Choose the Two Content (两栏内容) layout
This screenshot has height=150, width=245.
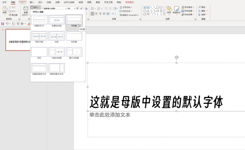[x=39, y=37]
